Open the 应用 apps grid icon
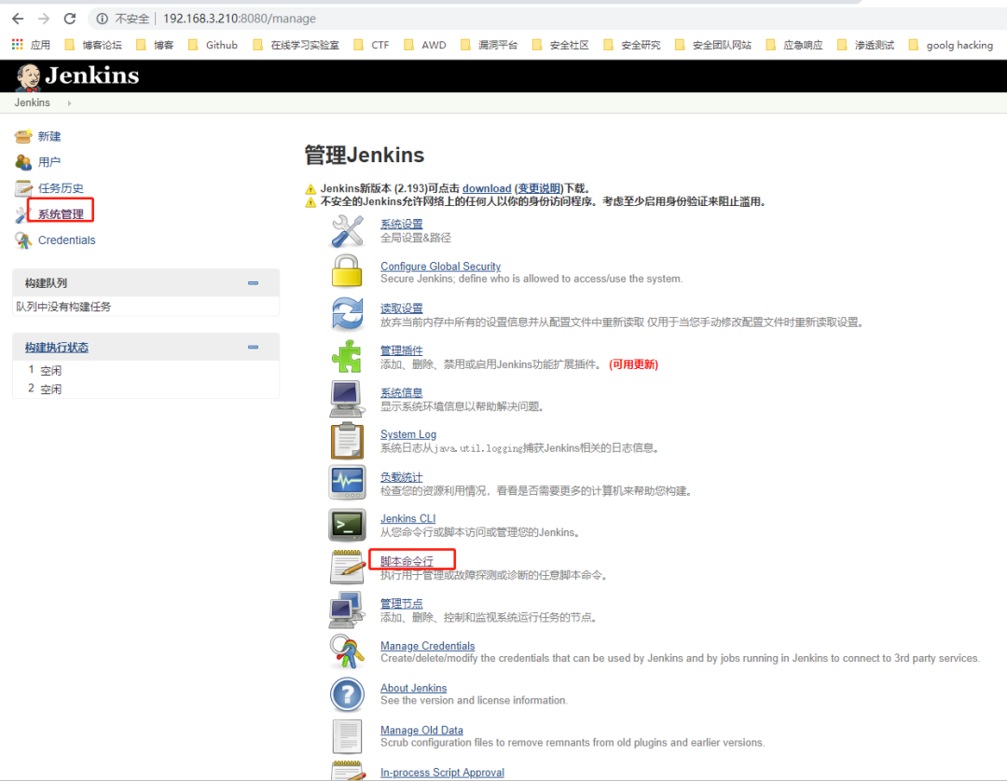 click(x=18, y=45)
